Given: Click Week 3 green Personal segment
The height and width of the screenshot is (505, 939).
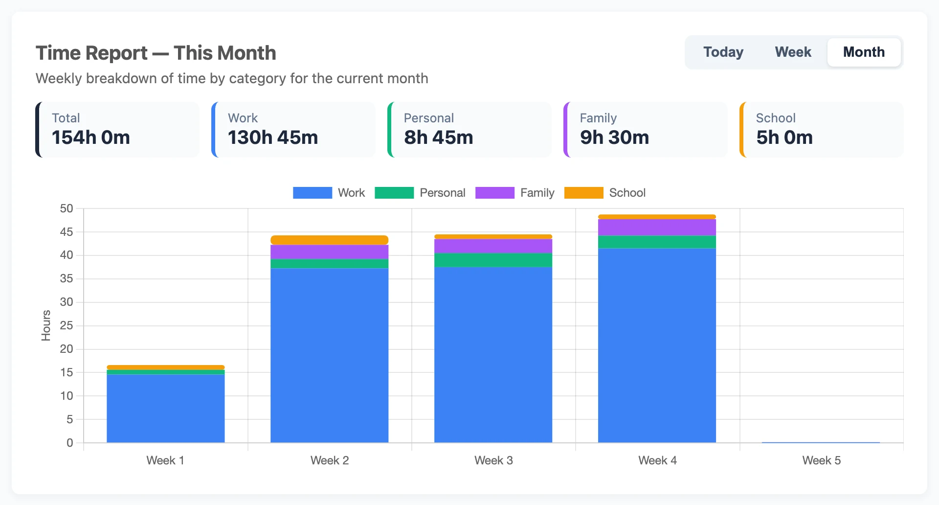Looking at the screenshot, I should 493,260.
